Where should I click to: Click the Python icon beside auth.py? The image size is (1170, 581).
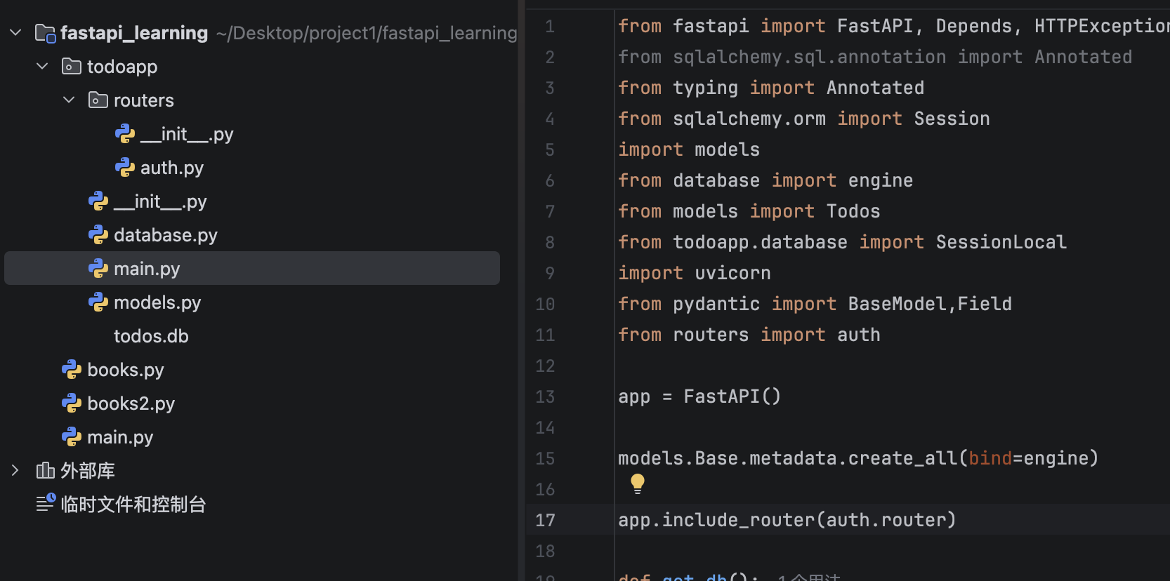tap(125, 167)
